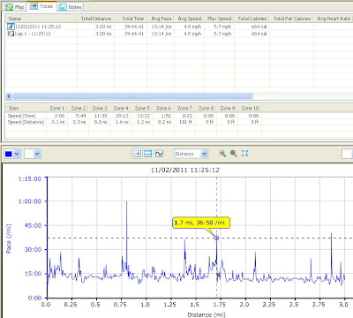The height and width of the screenshot is (318, 353).
Task: Open the blue graph series dropdown arrow
Action: (x=17, y=154)
